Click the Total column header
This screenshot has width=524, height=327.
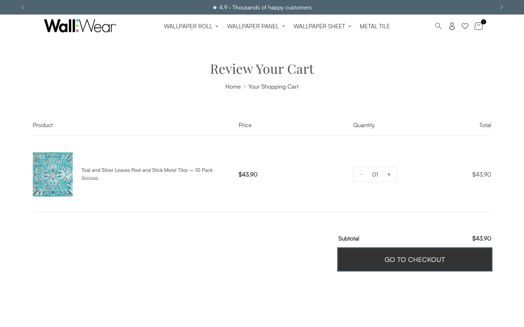[x=485, y=125]
